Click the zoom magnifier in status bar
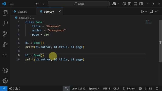The image size is (162, 91). (x=66, y=88)
